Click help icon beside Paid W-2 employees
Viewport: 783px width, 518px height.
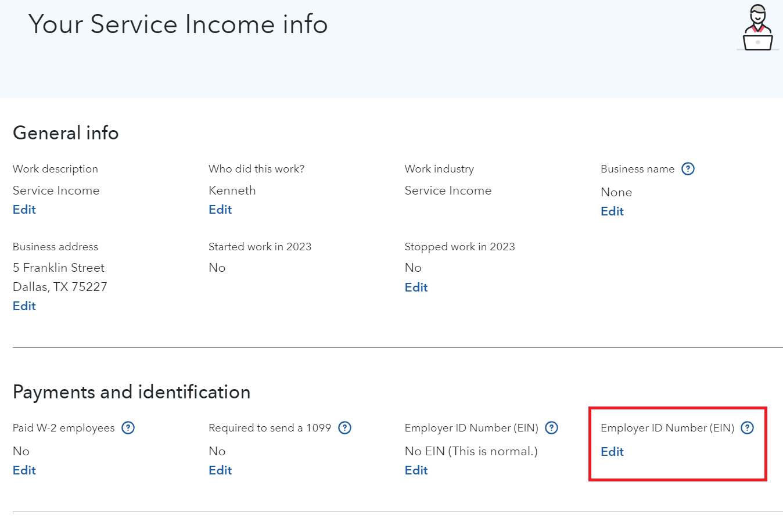(128, 428)
